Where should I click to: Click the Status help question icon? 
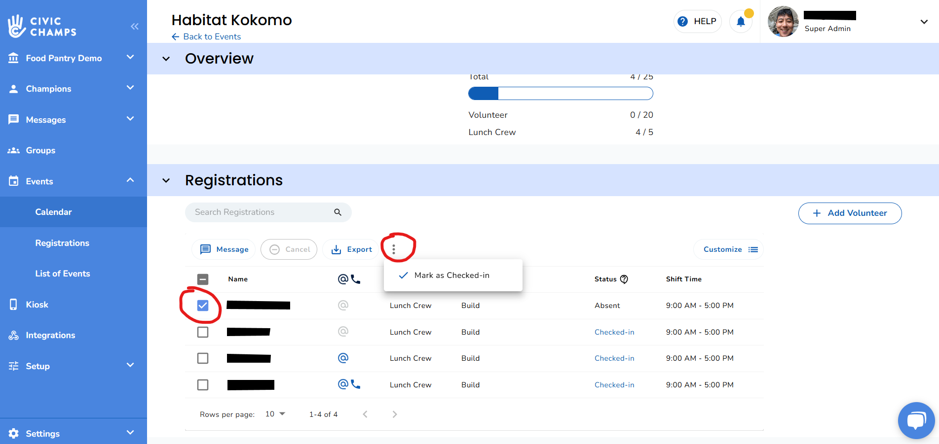[x=624, y=279]
